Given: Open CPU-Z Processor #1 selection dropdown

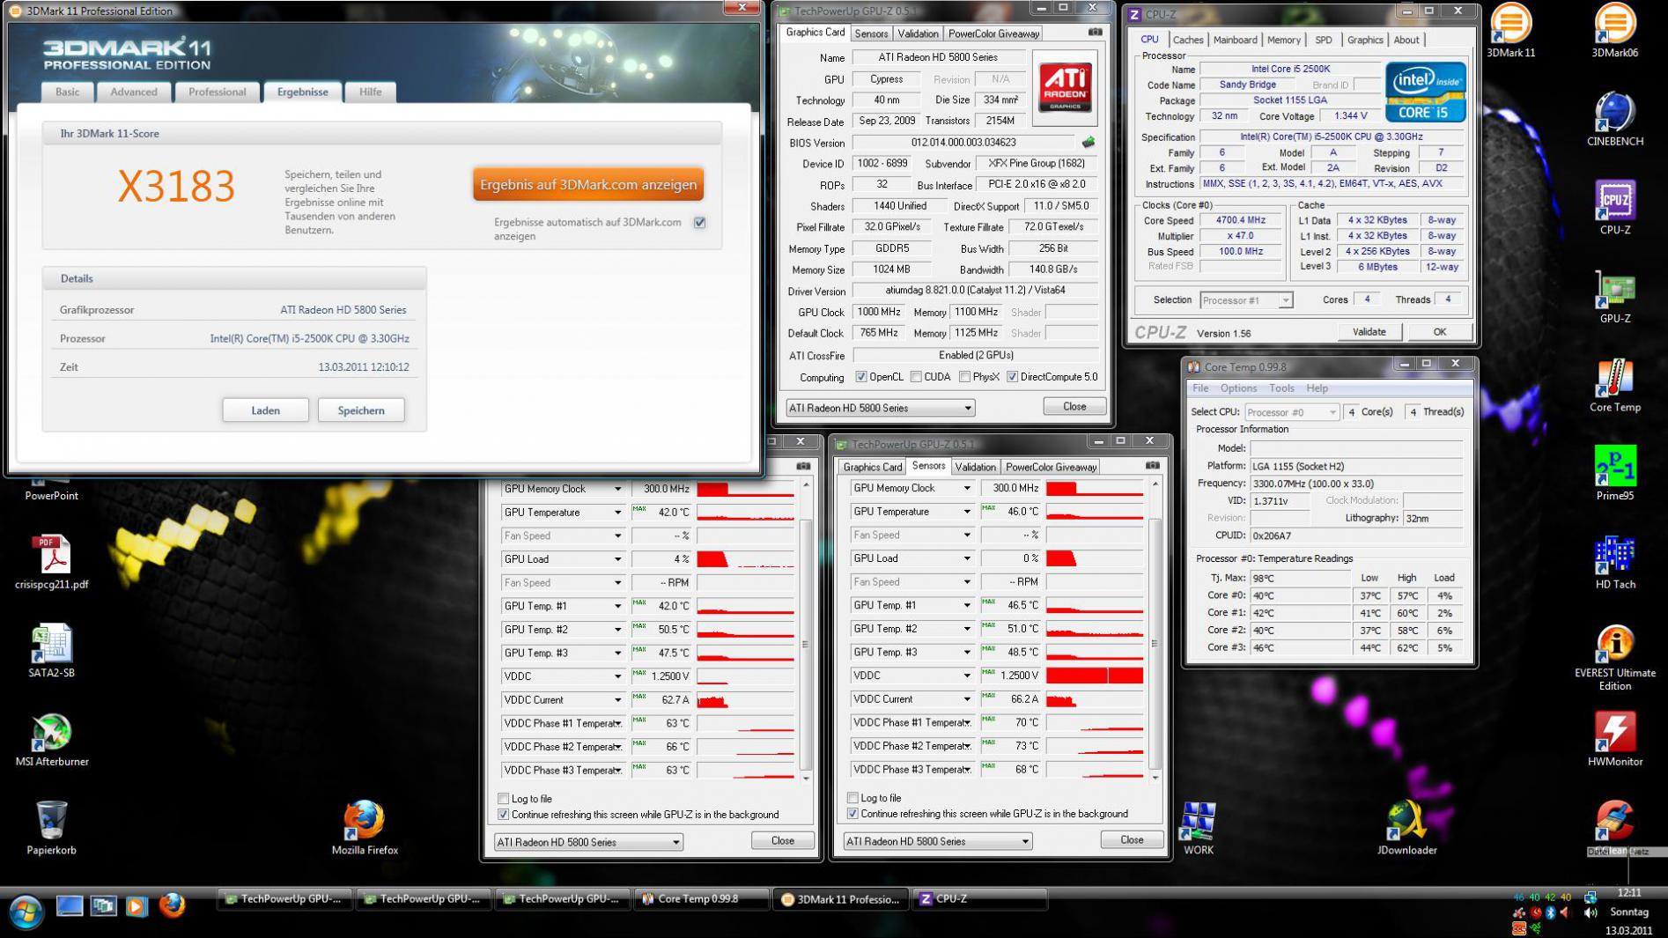Looking at the screenshot, I should pyautogui.click(x=1245, y=300).
